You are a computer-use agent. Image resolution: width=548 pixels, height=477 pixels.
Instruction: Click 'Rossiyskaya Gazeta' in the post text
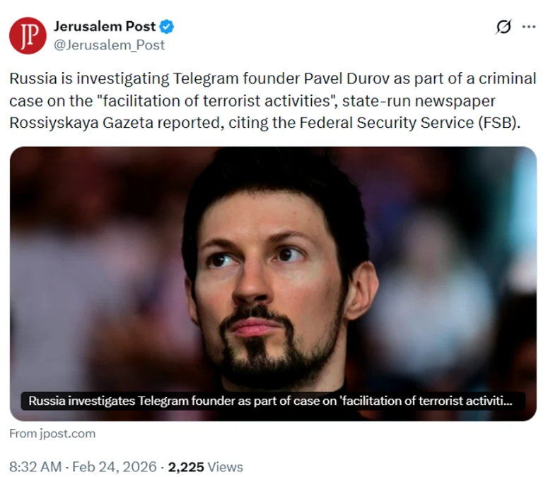click(81, 123)
